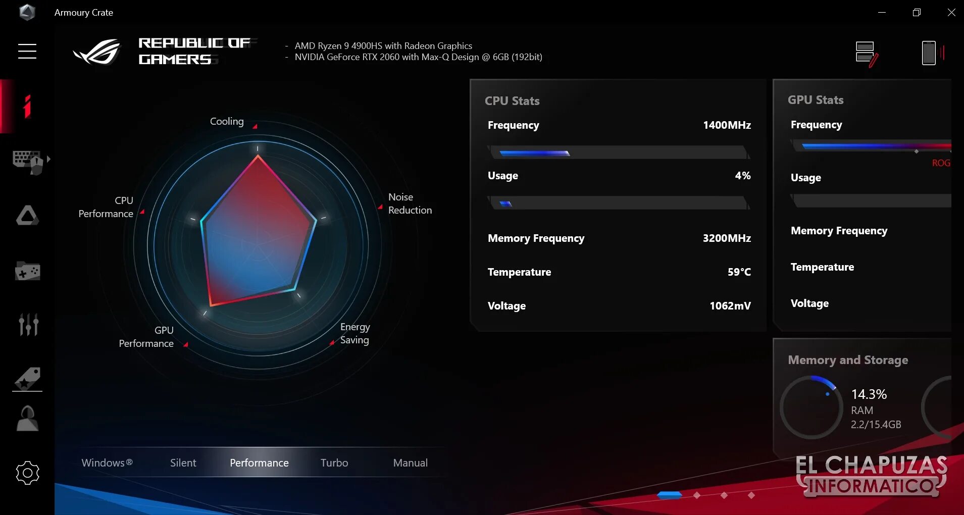The height and width of the screenshot is (515, 964).
Task: Click the 1400MHz CPU frequency value
Action: coord(727,125)
